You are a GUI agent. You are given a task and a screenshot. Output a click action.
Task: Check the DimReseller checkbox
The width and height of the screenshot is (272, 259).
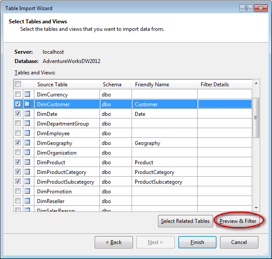18,201
